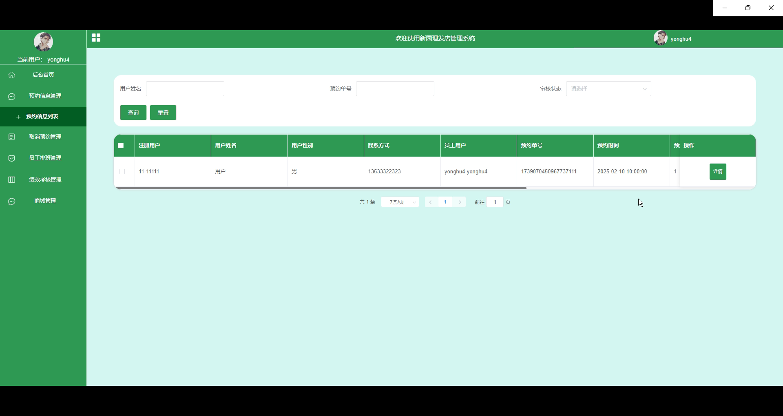Viewport: 783px width, 416px height.
Task: Click the 详情 details button
Action: (718, 172)
